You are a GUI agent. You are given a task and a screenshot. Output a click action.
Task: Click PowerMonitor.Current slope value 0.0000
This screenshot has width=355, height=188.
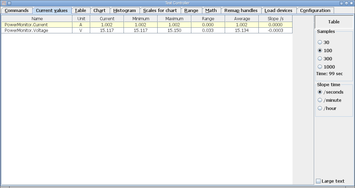coord(275,25)
